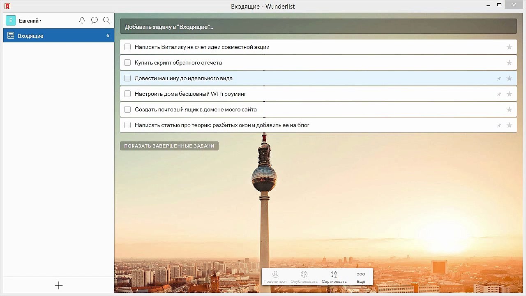Check off task Настроить дома бесшовный Wi-fi роуминг
526x296 pixels.
pos(127,94)
